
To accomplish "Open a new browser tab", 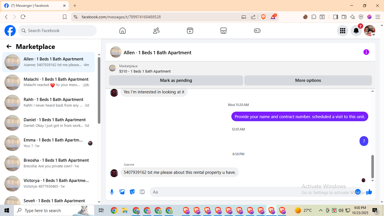I will coord(75,6).
